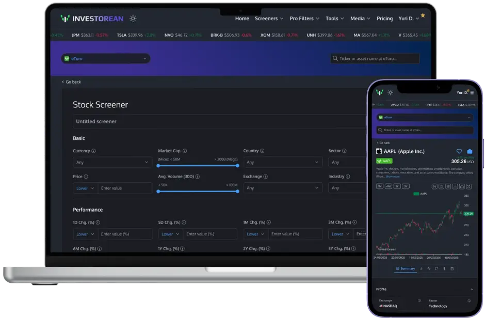485x320 pixels.
Task: Click the 5D Chg. (%) info icon
Action: click(x=184, y=222)
